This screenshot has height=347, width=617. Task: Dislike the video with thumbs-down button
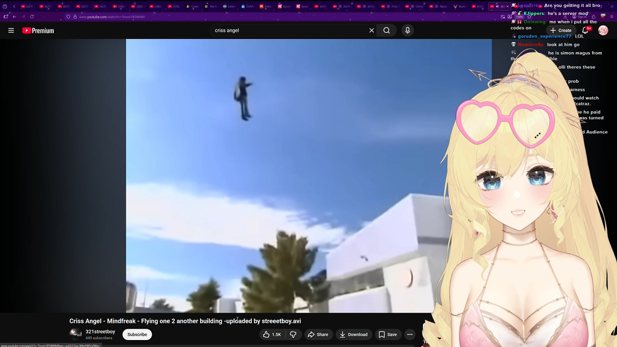293,335
